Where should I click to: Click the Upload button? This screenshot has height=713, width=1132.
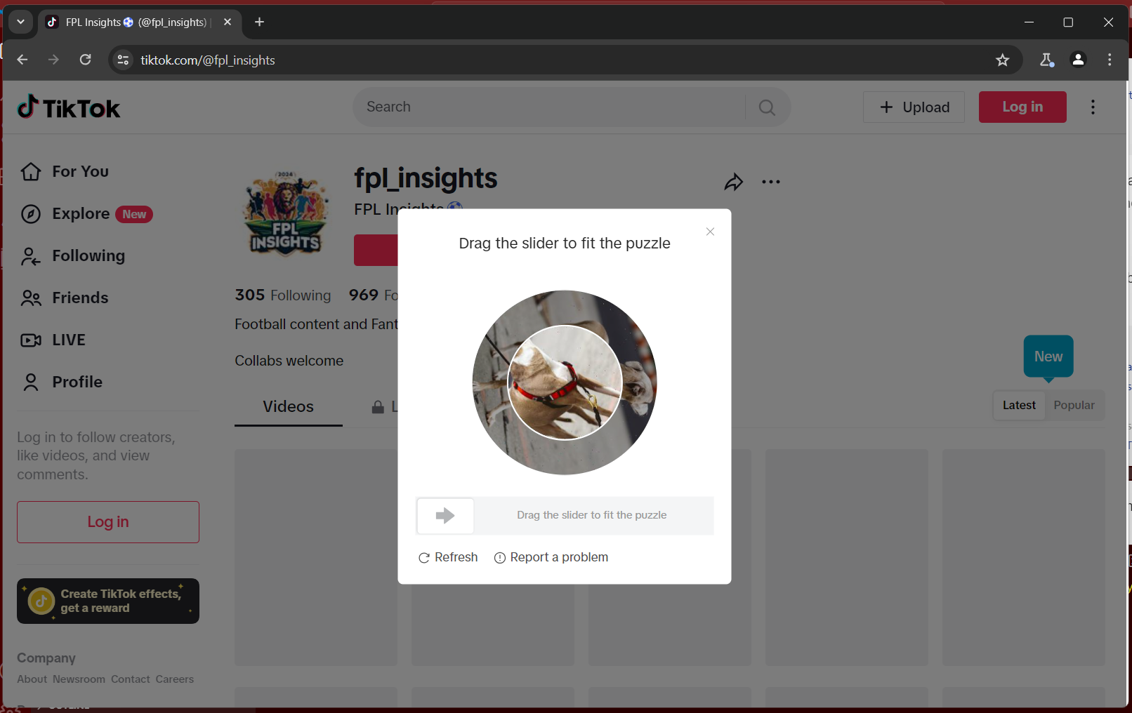[x=914, y=107]
